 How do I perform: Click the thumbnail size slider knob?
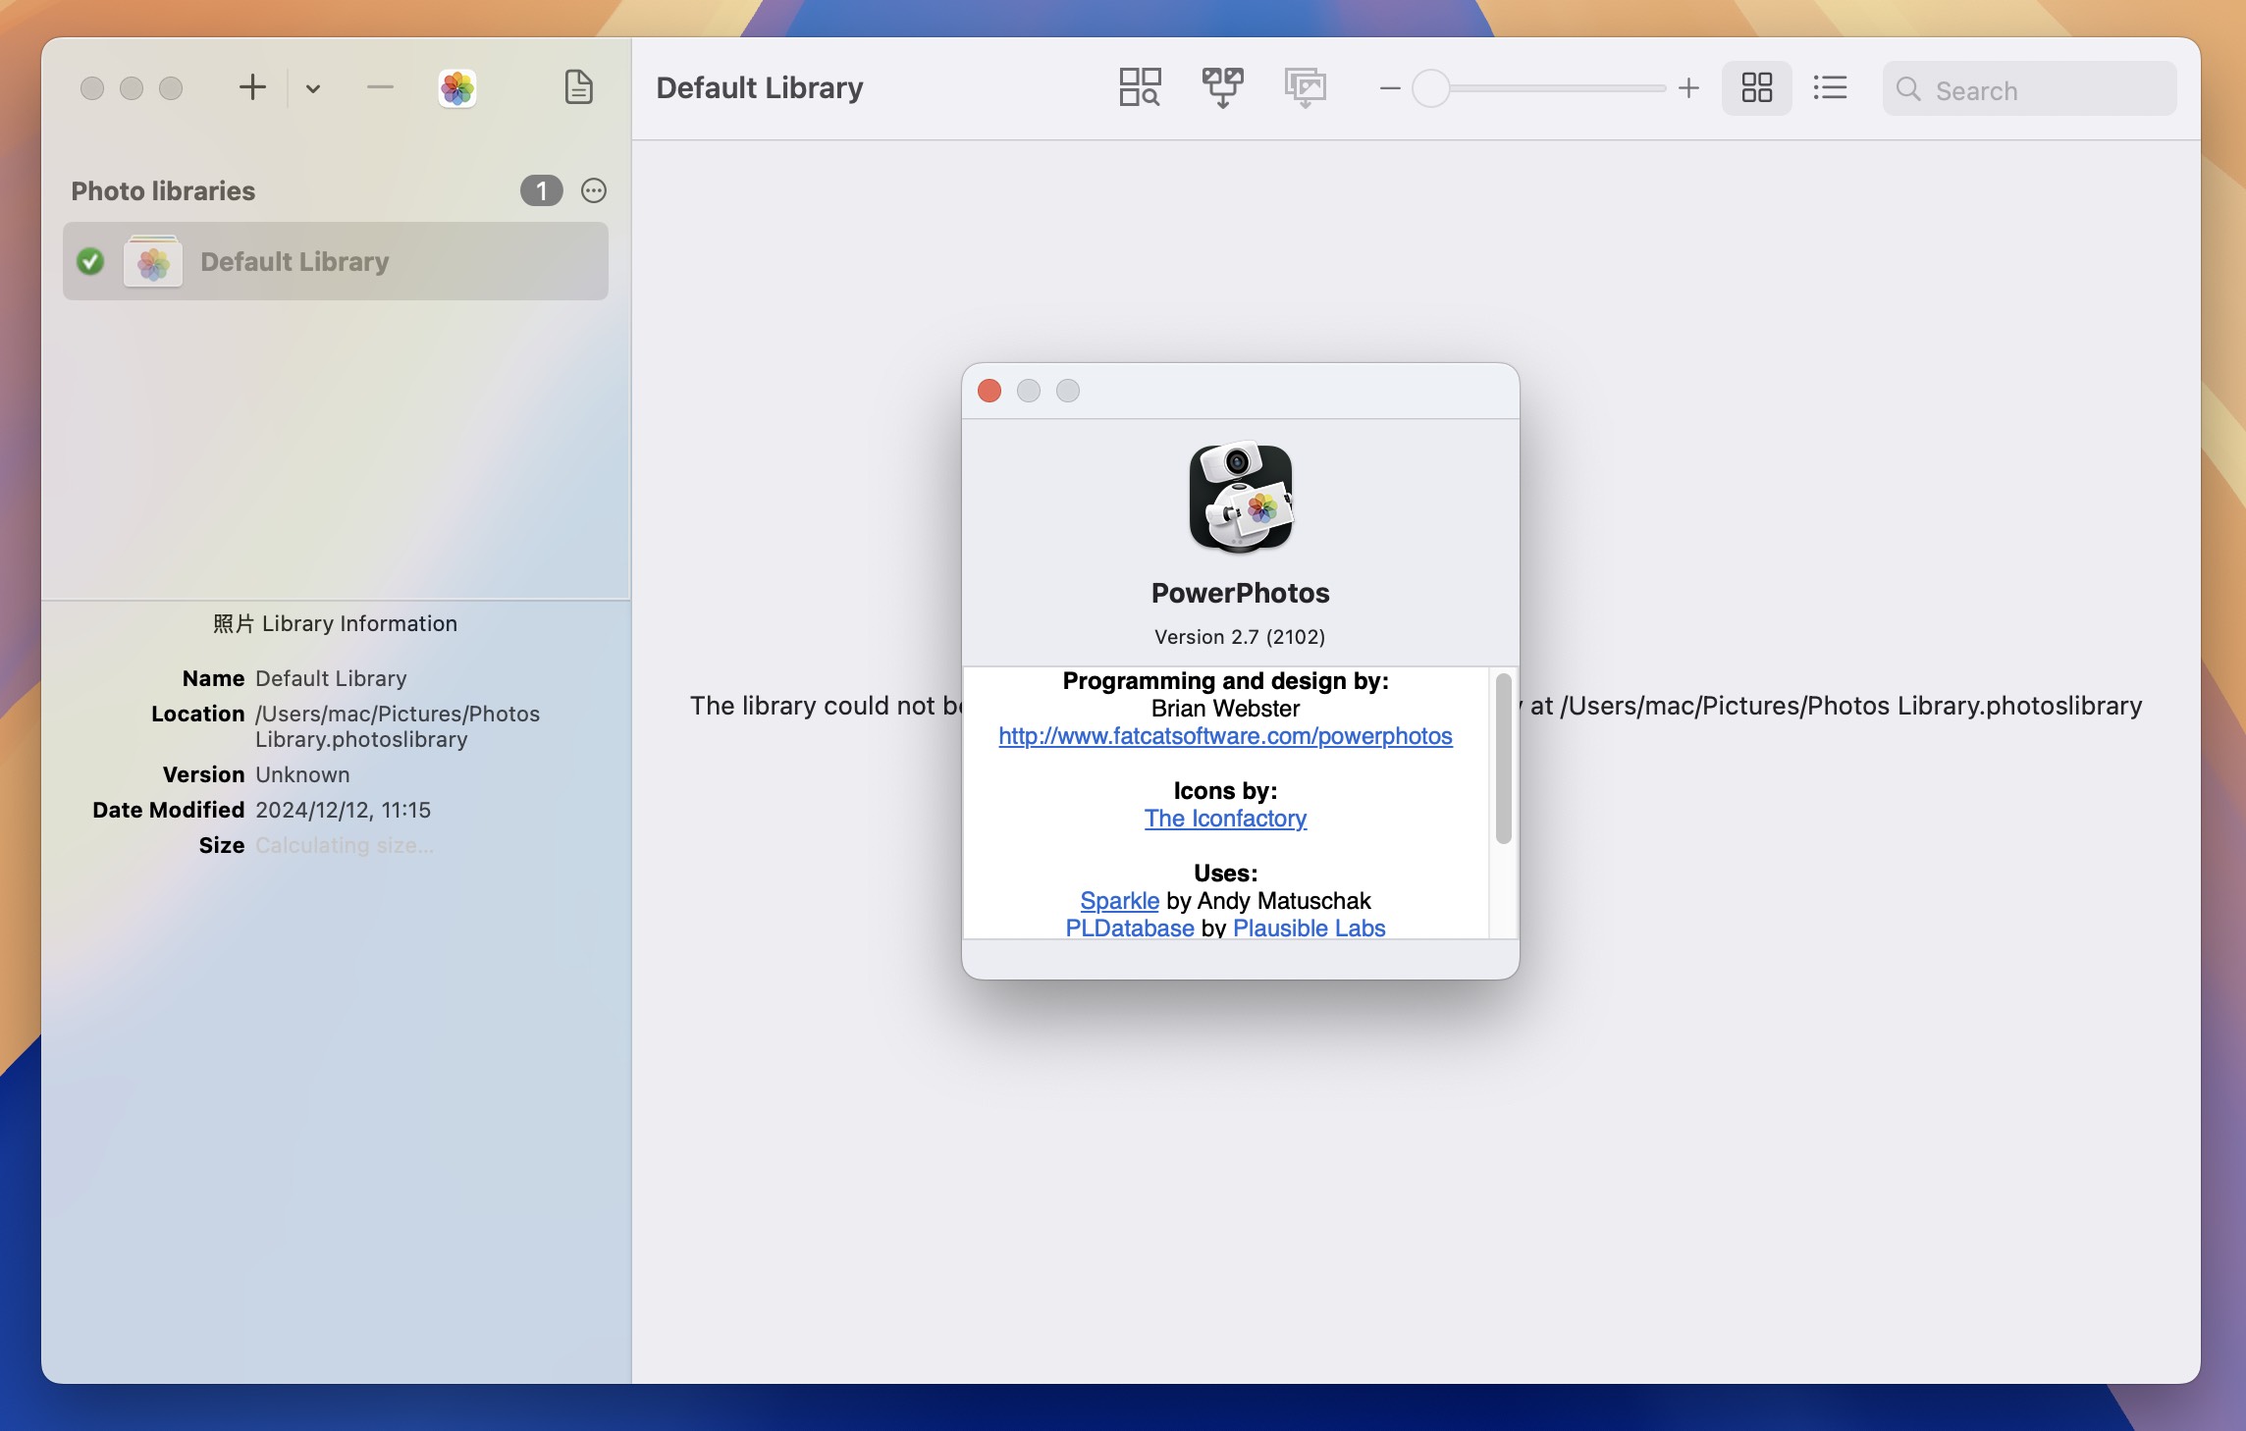click(1431, 88)
